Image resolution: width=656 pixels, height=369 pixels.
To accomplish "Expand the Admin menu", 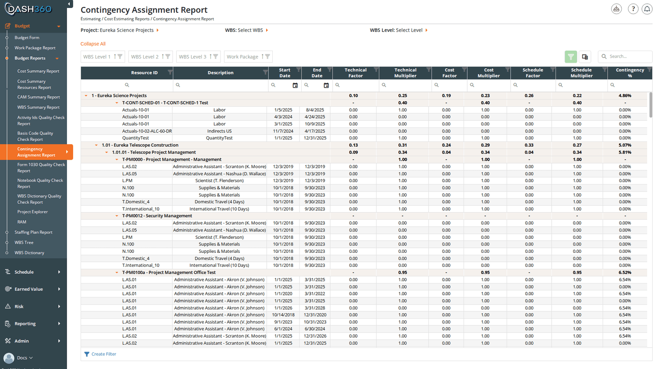I will pos(59,341).
